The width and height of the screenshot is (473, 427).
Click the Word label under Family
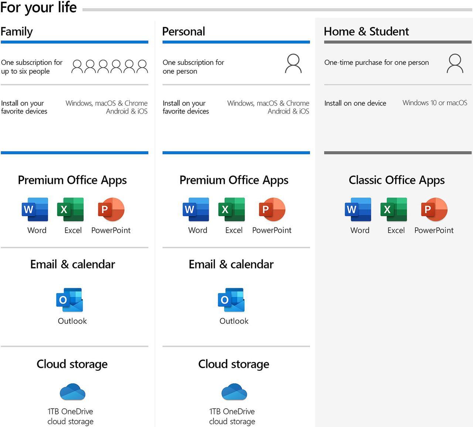point(37,230)
